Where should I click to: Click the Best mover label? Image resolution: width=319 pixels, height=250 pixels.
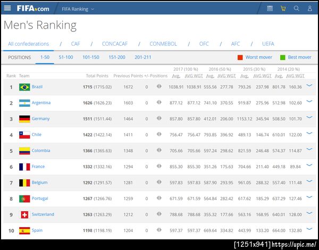coord(300,57)
